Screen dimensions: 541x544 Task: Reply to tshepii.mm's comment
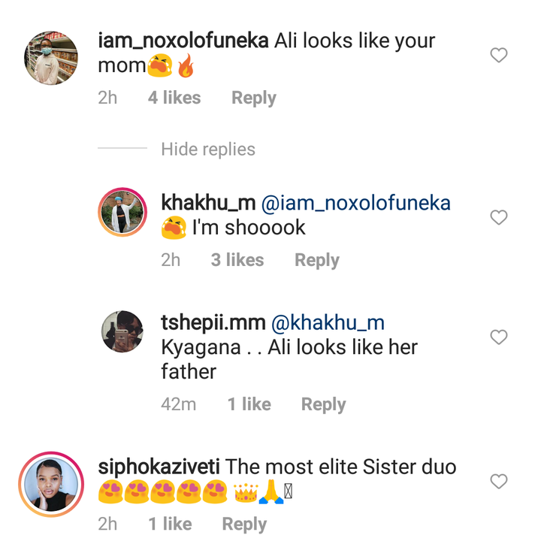click(x=323, y=404)
